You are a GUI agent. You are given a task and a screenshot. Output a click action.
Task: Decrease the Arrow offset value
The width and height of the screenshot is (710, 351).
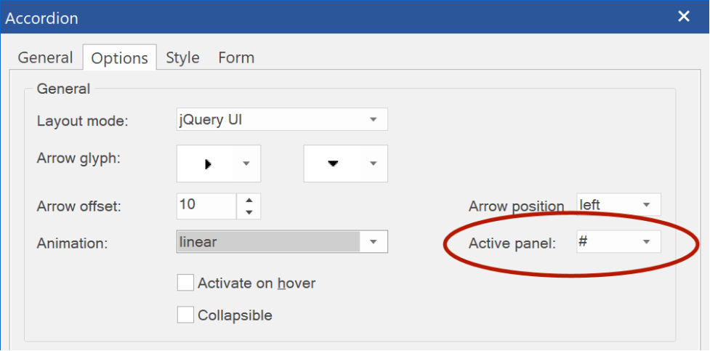click(249, 212)
